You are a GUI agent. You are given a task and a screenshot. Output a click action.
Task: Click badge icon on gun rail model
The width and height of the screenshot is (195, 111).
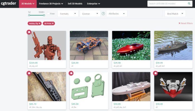[29, 73]
